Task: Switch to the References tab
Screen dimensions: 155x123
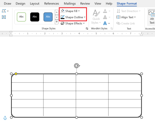Action: [51, 4]
